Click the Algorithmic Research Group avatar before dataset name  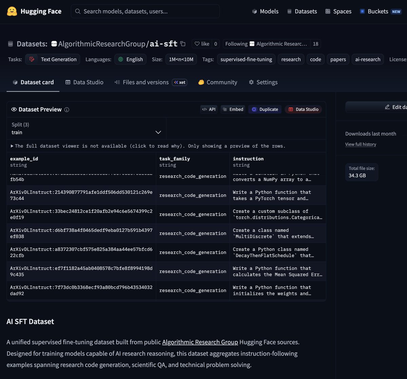[x=54, y=44]
